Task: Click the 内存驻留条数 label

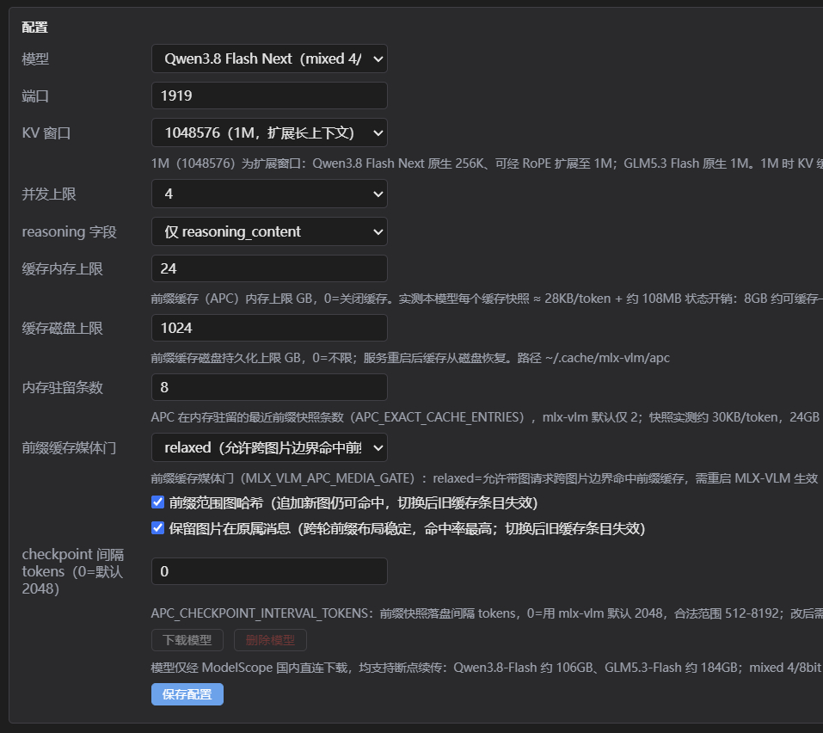Action: coord(63,387)
